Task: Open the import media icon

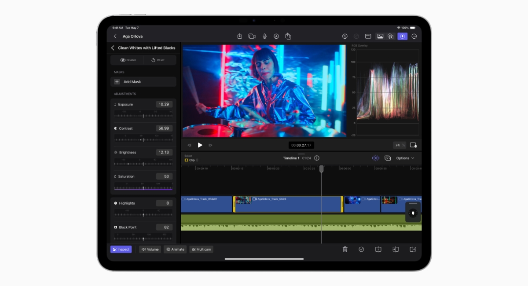Action: 239,36
